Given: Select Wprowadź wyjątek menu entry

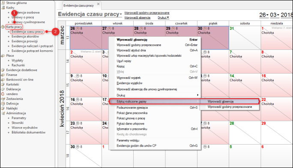Looking at the screenshot, I should click(x=155, y=78).
